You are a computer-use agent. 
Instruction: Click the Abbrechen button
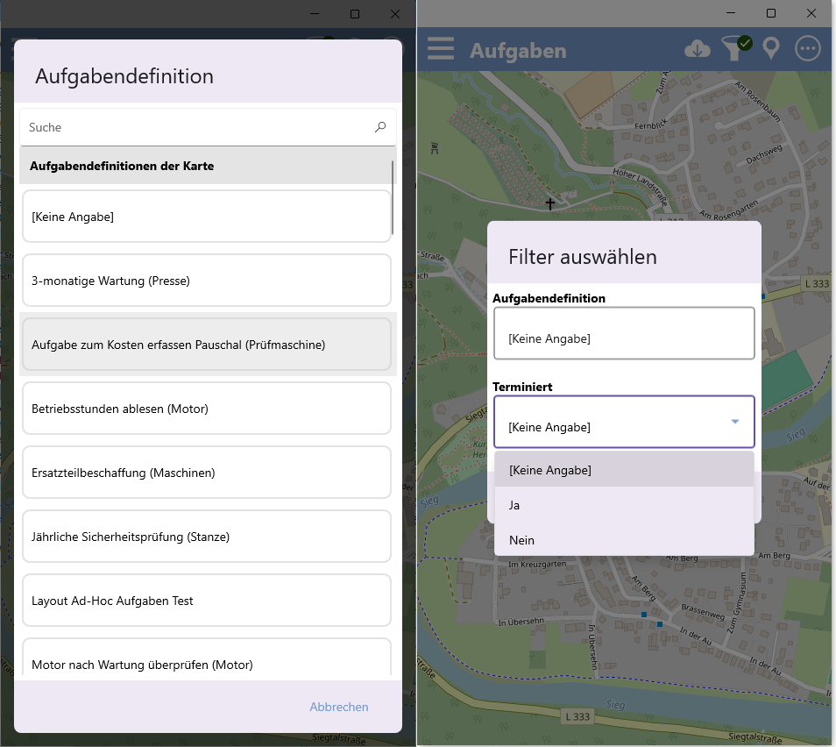pyautogui.click(x=339, y=707)
